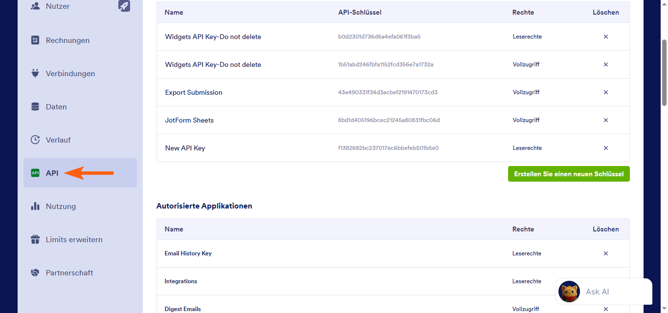This screenshot has width=668, height=313.
Task: Click the Limits erweitern gift icon
Action: coord(35,239)
